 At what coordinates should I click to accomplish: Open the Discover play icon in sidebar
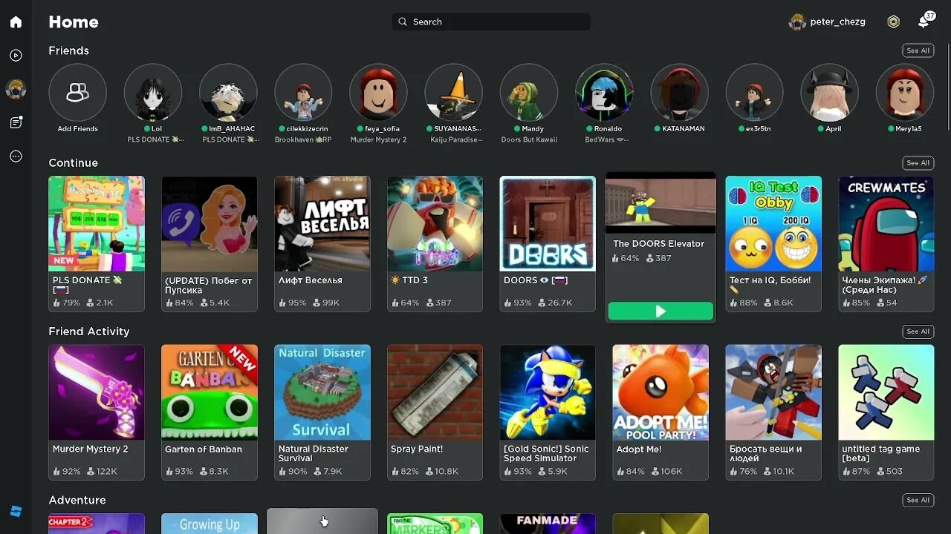16,56
